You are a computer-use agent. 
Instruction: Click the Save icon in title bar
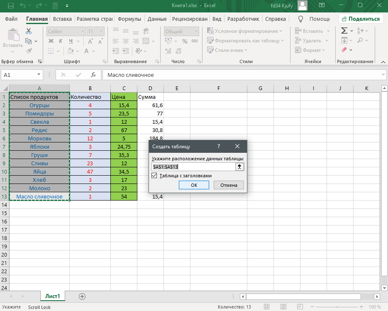10,6
